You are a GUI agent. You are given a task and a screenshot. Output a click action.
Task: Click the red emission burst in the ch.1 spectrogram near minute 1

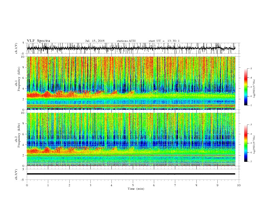point(46,94)
